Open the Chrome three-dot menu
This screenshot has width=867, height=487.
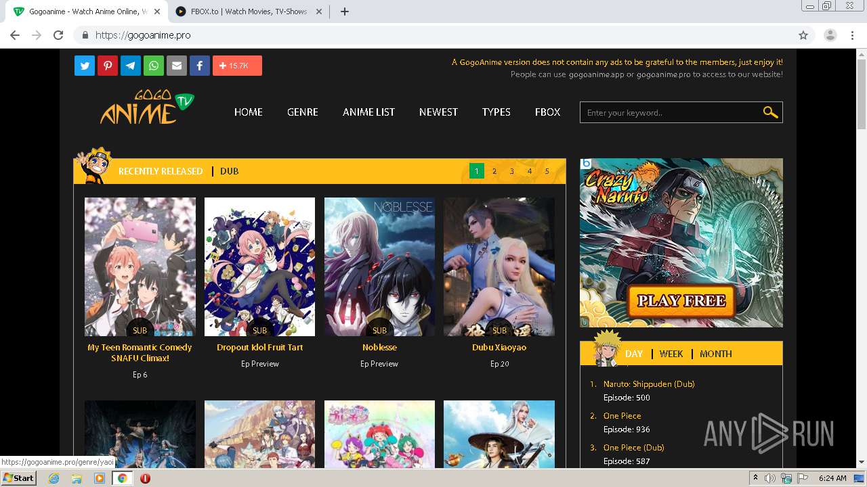tap(853, 35)
